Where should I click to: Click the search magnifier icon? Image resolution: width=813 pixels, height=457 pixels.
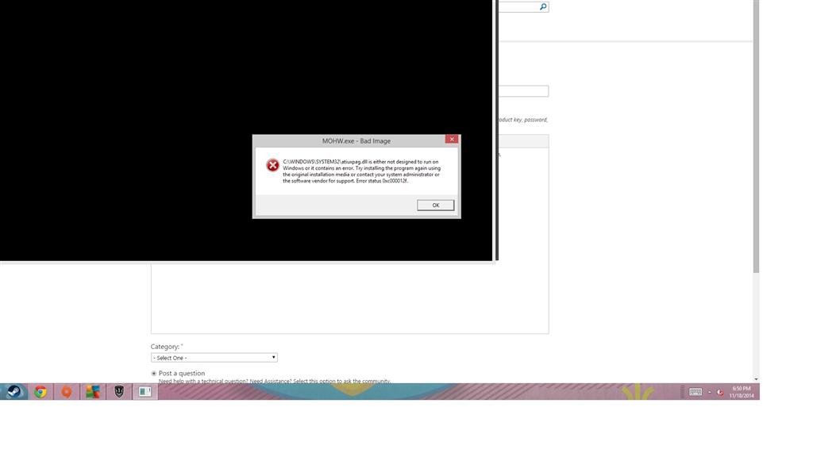[x=543, y=6]
